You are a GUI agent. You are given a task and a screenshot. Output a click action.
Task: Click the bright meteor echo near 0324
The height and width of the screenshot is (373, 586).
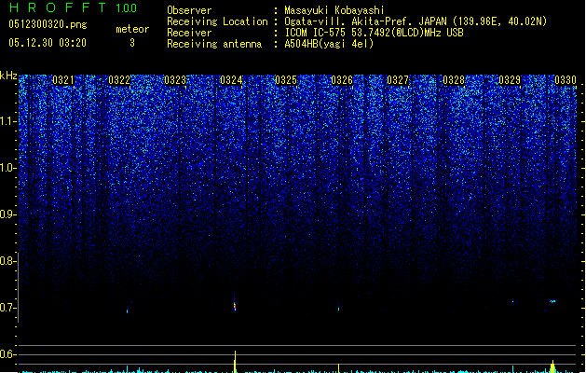pos(235,305)
